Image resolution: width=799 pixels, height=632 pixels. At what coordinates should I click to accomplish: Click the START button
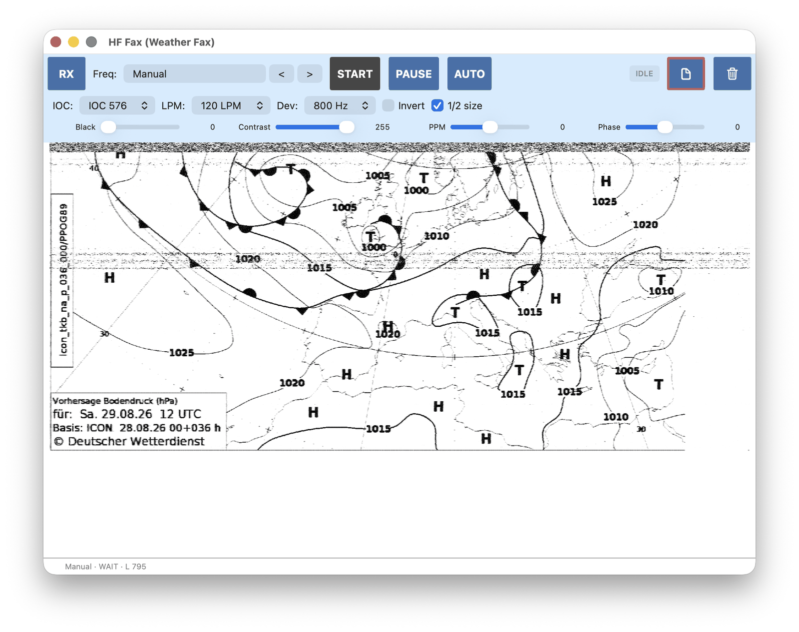[355, 74]
